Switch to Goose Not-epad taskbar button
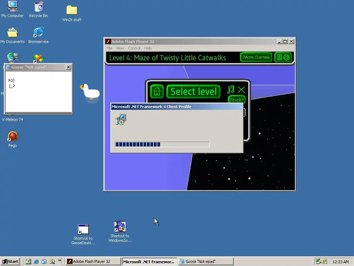Image resolution: width=354 pixels, height=266 pixels. [x=206, y=261]
